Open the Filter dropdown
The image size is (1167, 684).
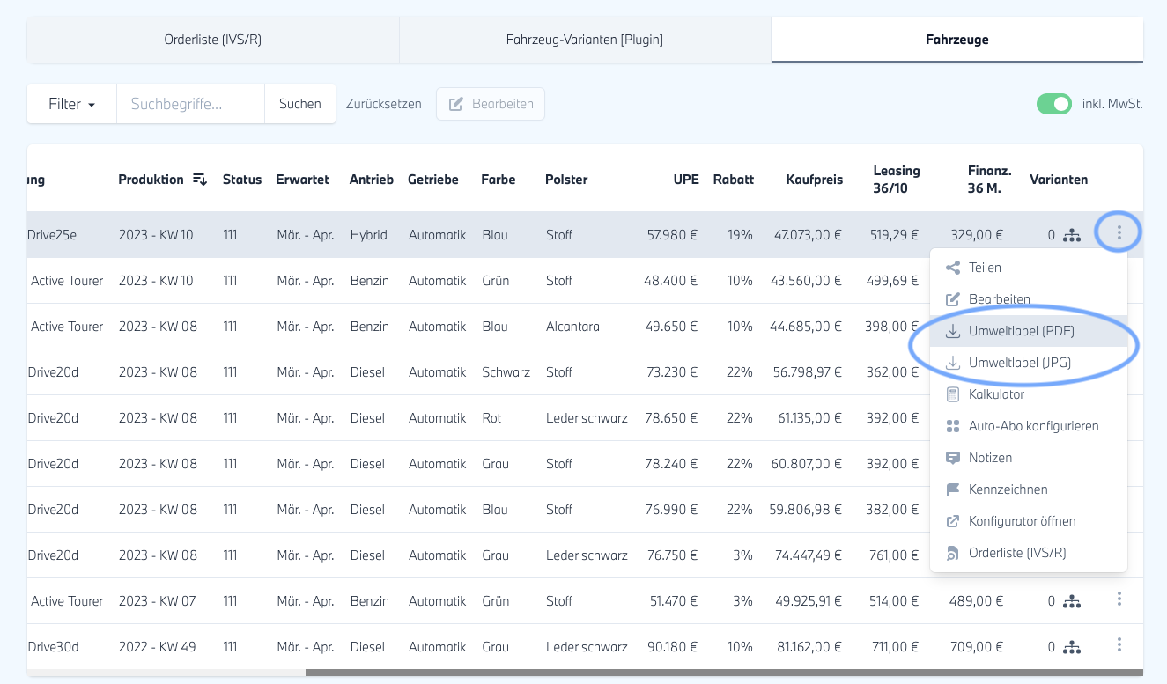71,104
